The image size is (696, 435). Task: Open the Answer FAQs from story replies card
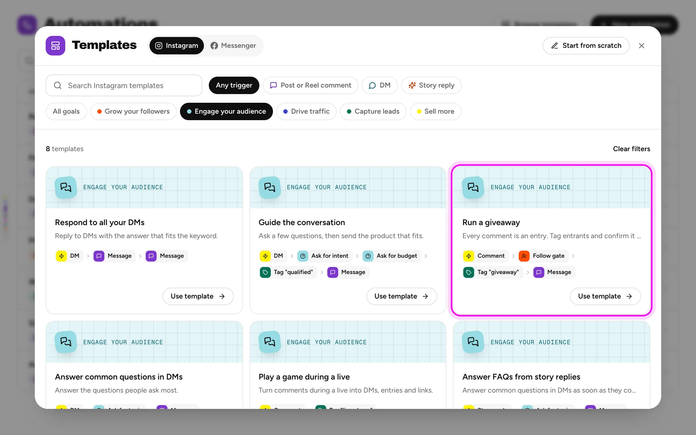coord(551,365)
